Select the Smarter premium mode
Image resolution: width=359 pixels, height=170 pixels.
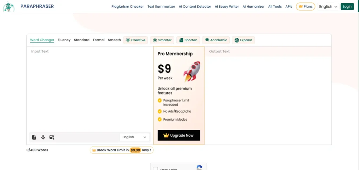[x=162, y=40]
